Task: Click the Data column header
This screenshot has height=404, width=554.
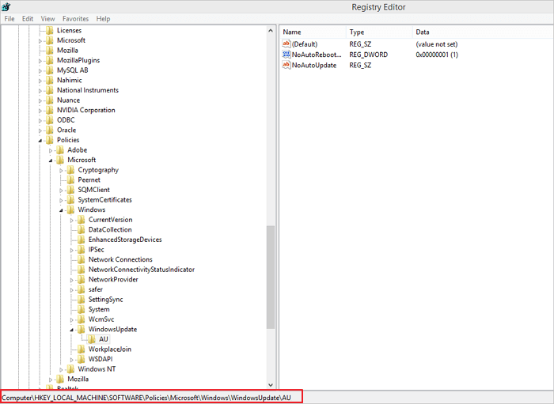Action: (423, 32)
